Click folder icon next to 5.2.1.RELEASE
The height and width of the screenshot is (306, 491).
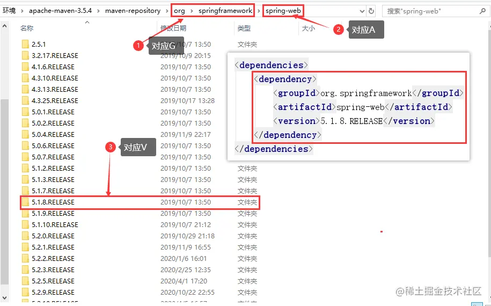click(x=25, y=247)
